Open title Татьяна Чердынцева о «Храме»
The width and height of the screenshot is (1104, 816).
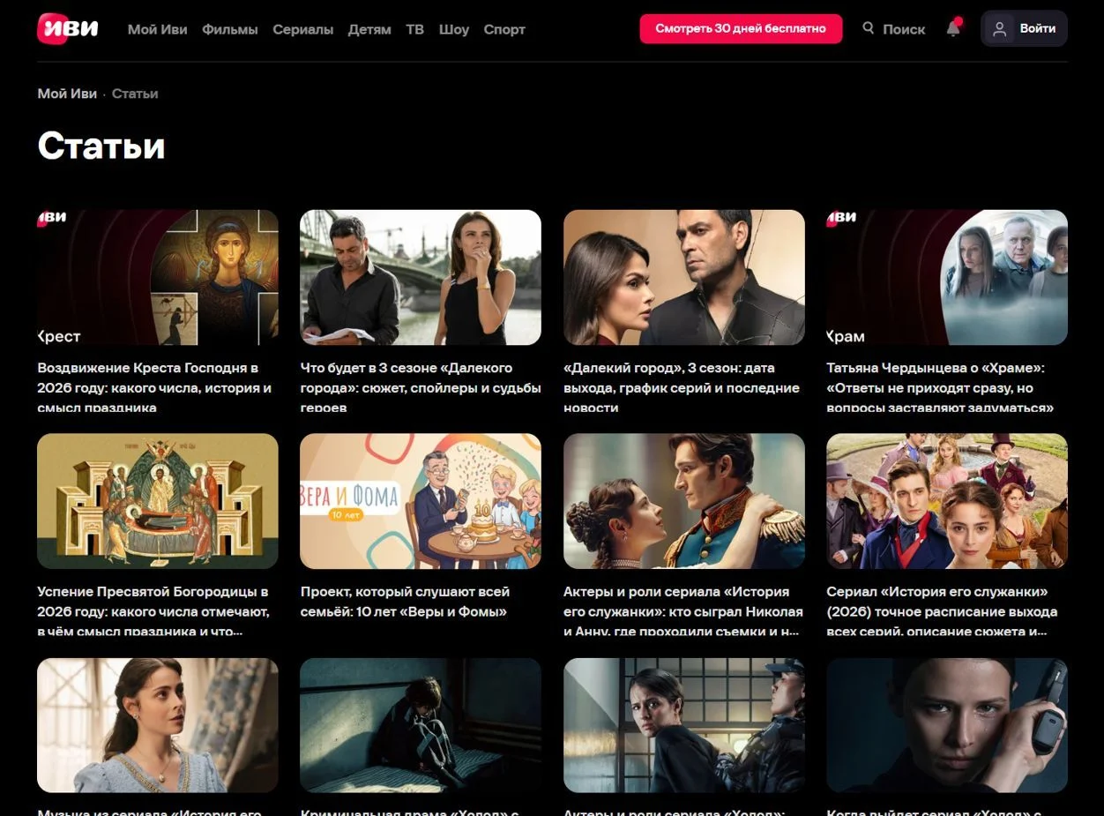941,387
